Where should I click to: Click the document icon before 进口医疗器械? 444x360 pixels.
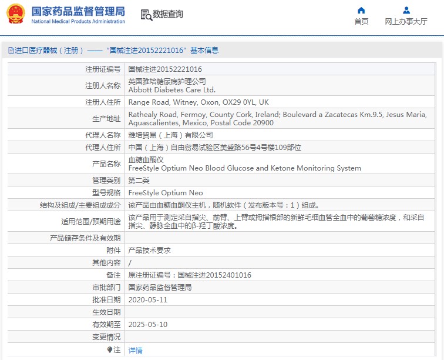(11, 51)
